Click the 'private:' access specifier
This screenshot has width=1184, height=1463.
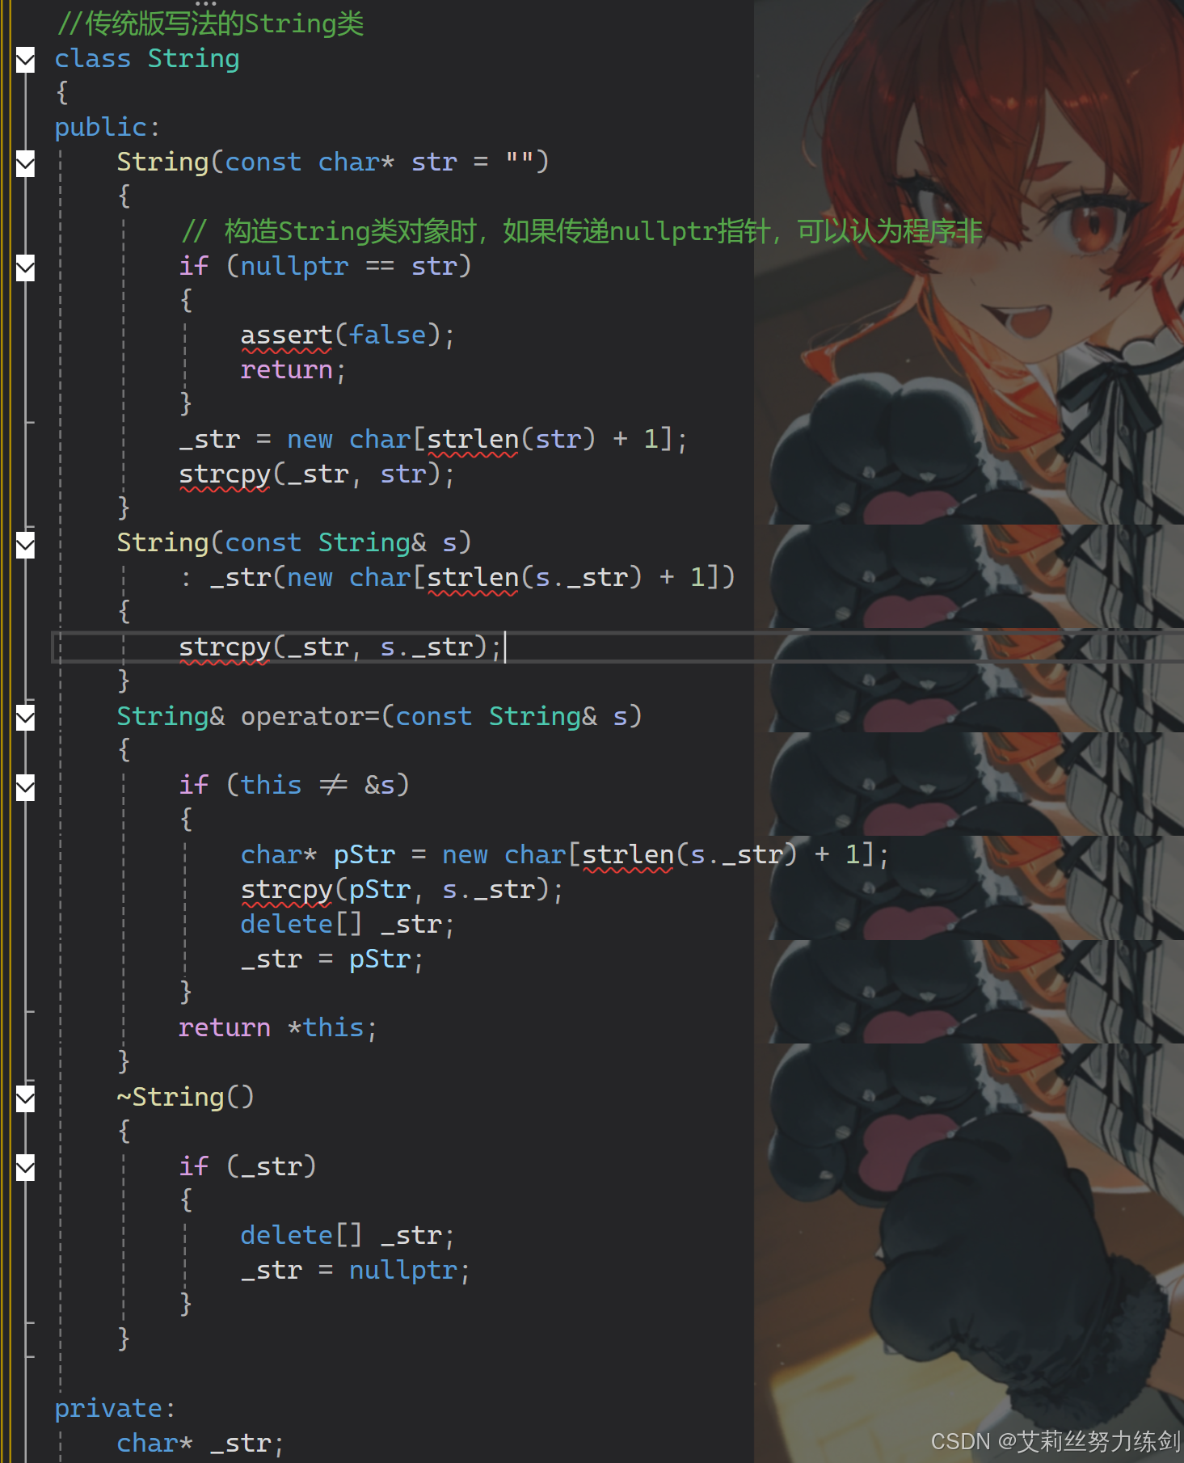click(115, 1409)
